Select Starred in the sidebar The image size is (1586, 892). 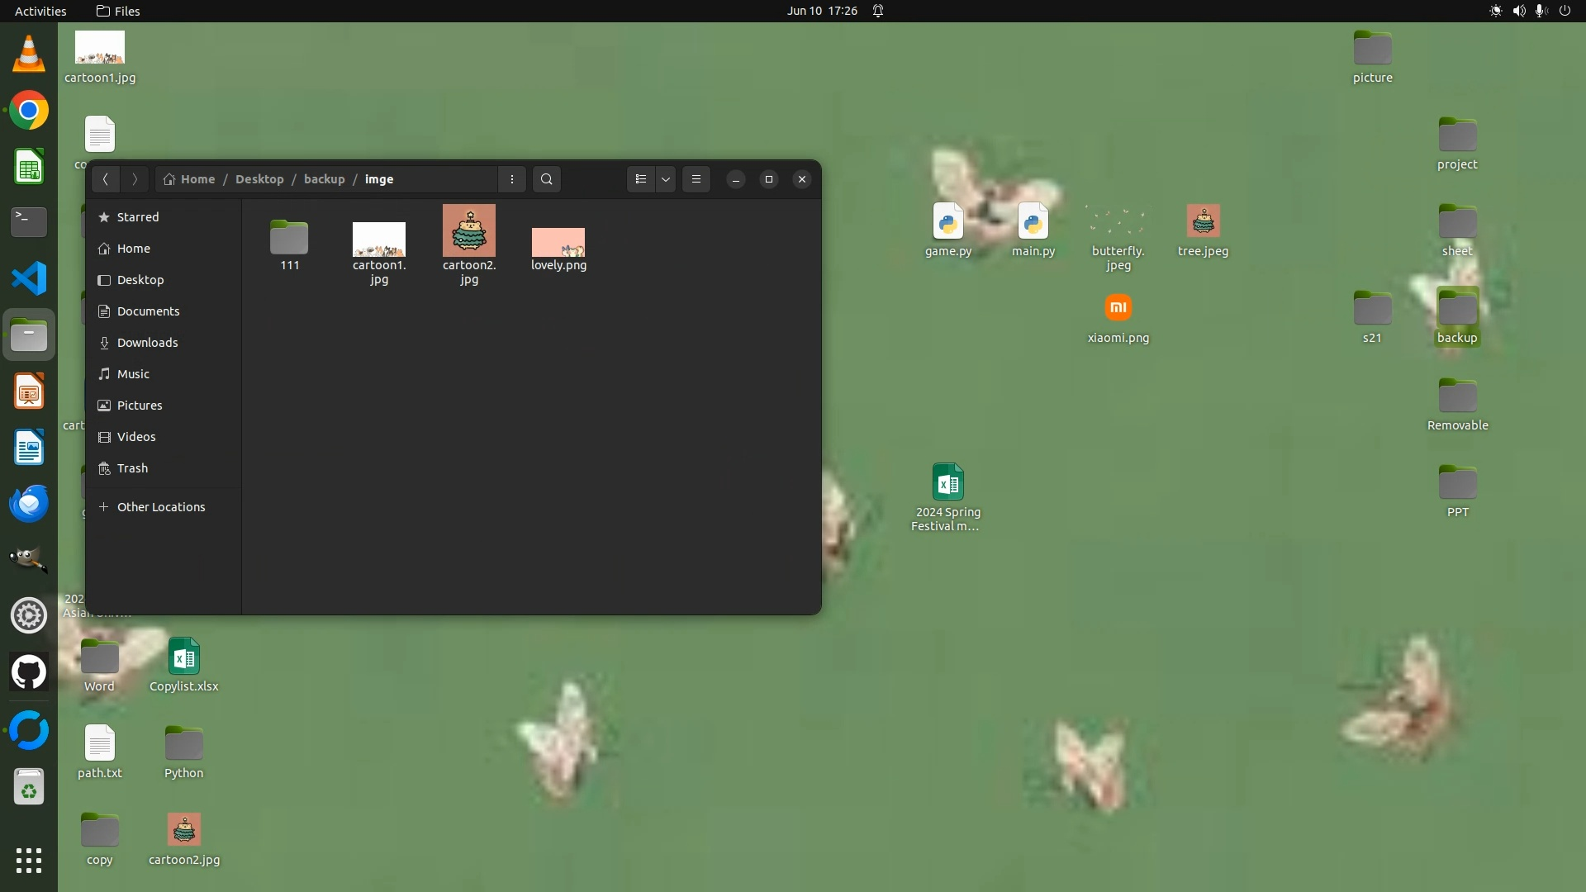point(137,217)
